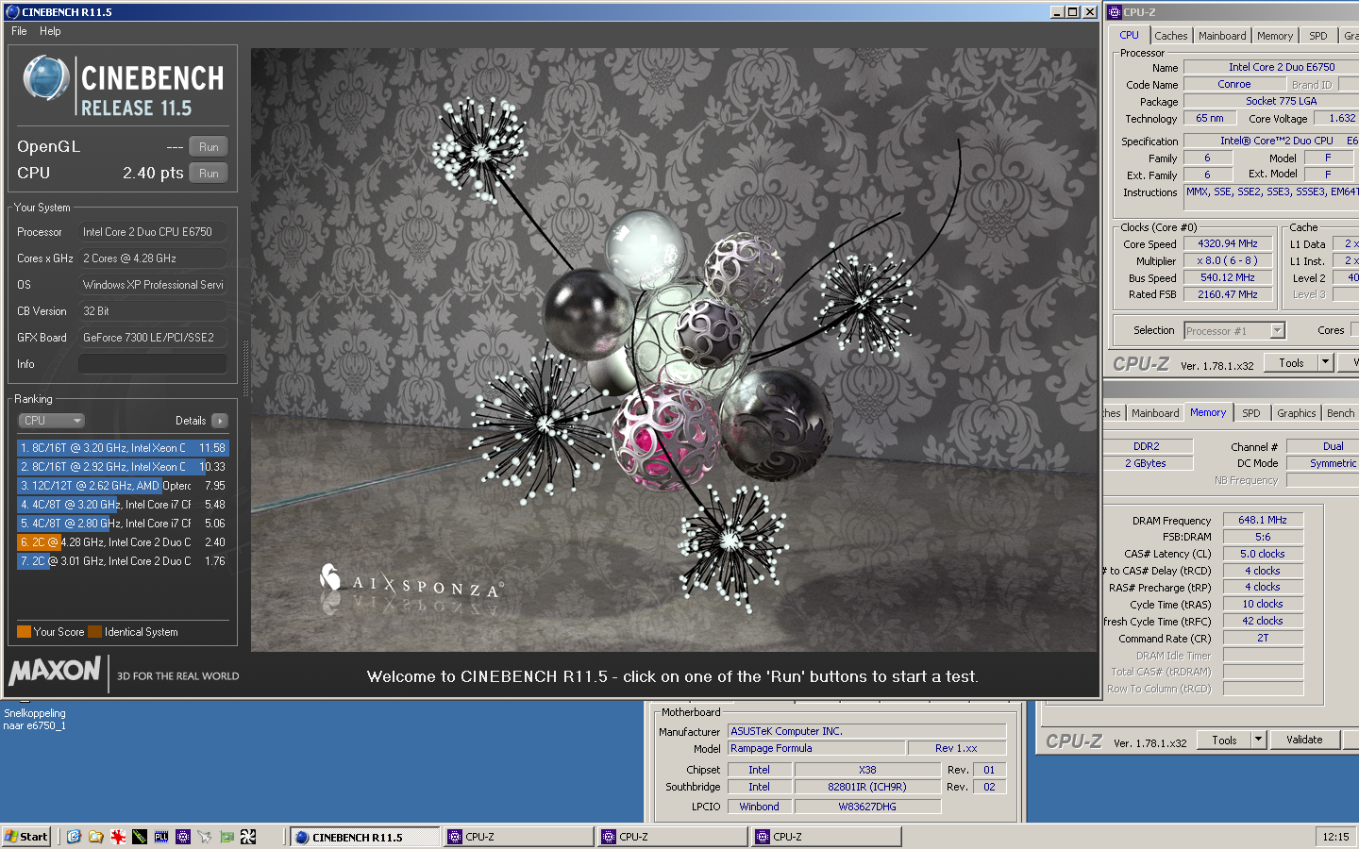Click DRAM Frequency value 648.1 MHz
1359x849 pixels.
pyautogui.click(x=1263, y=520)
